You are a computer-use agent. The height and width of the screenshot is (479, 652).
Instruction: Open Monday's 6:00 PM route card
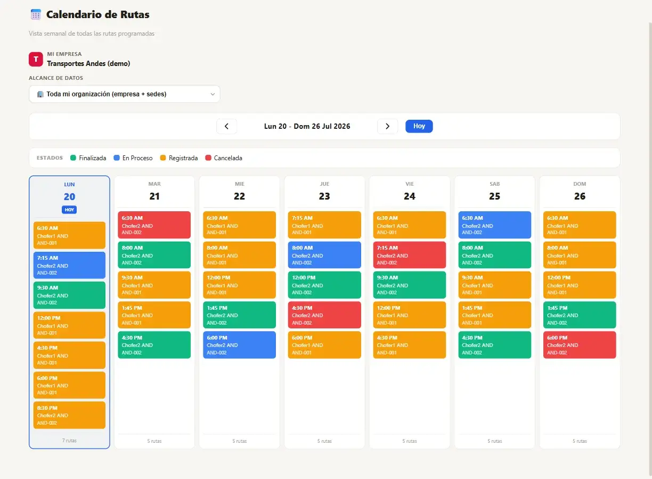(69, 385)
